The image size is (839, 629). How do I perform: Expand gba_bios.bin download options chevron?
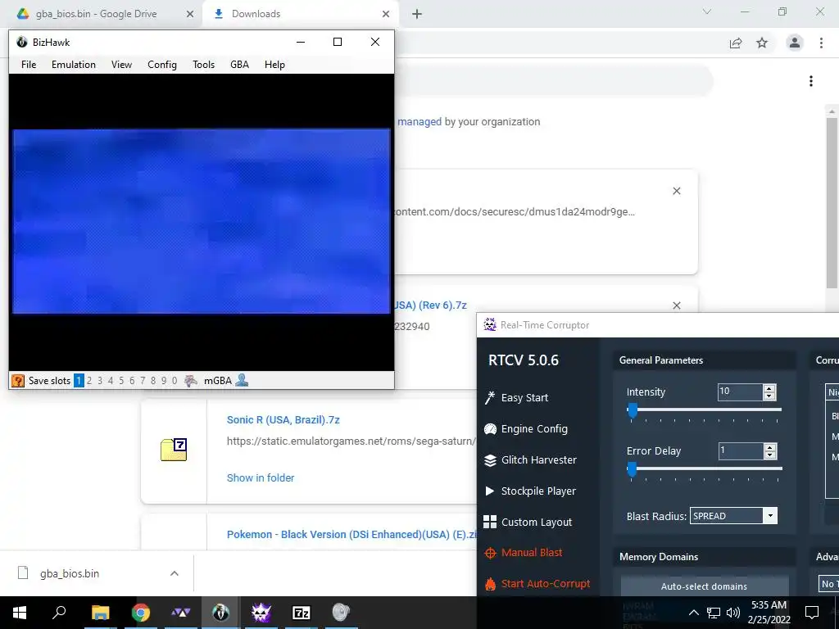175,573
